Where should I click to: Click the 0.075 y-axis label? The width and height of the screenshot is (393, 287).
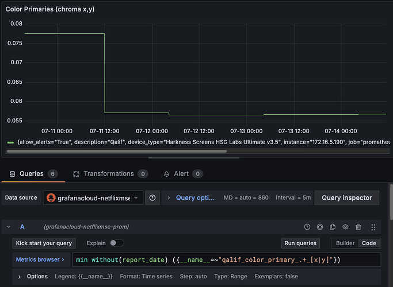coord(15,43)
